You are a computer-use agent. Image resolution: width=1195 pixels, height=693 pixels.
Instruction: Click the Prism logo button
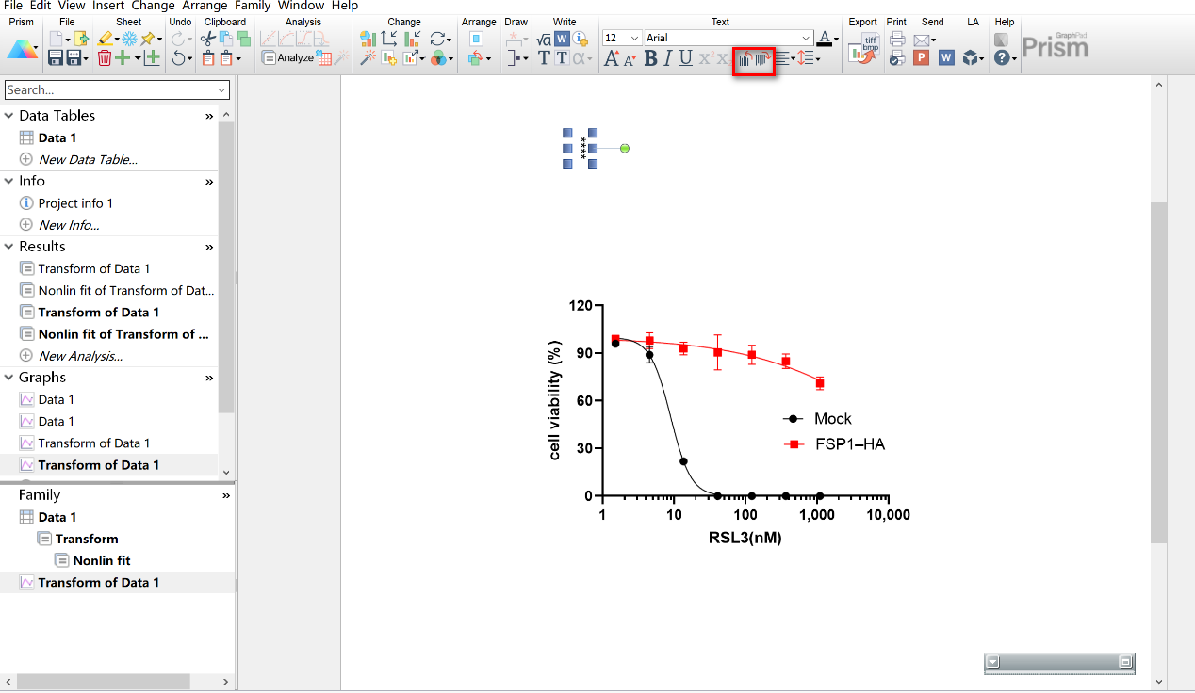click(22, 48)
